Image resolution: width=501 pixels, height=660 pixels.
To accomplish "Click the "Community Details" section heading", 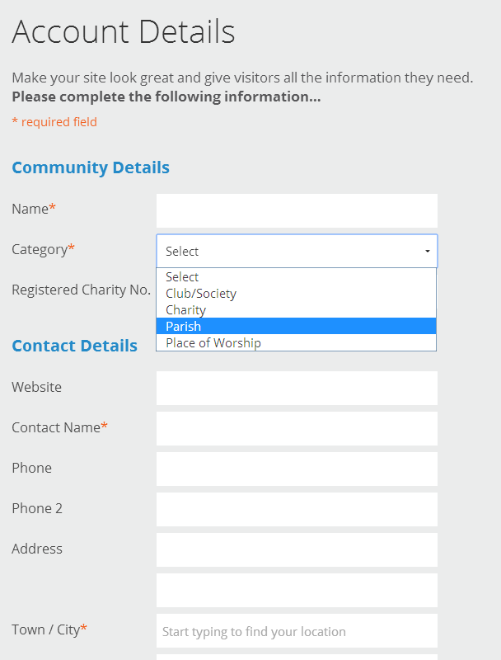I will coord(91,167).
